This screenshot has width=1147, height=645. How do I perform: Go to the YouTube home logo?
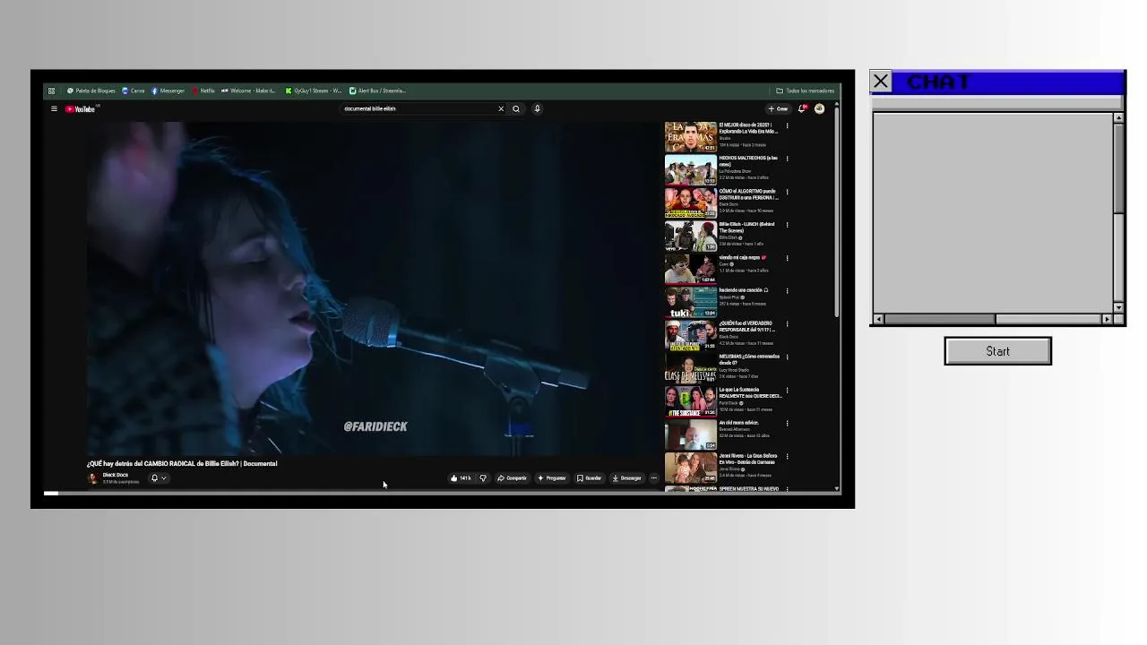click(80, 109)
